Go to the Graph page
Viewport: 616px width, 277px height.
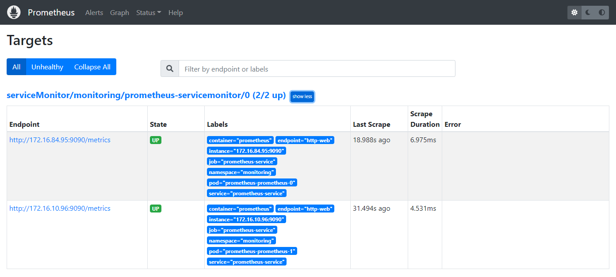[119, 12]
